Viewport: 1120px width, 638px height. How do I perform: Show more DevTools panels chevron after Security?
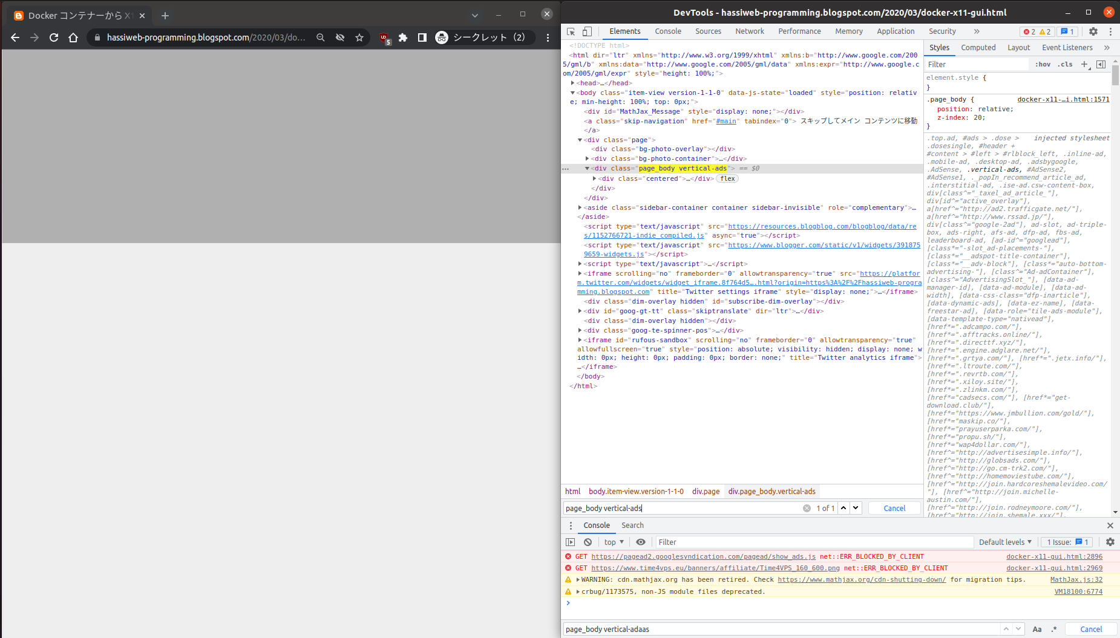pos(977,31)
